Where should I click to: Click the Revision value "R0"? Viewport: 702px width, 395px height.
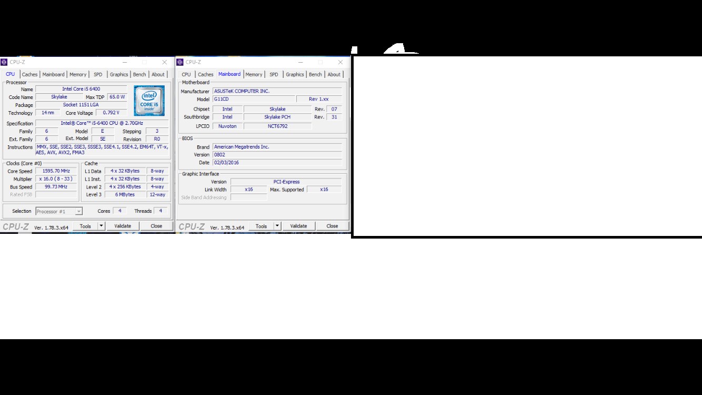(157, 139)
